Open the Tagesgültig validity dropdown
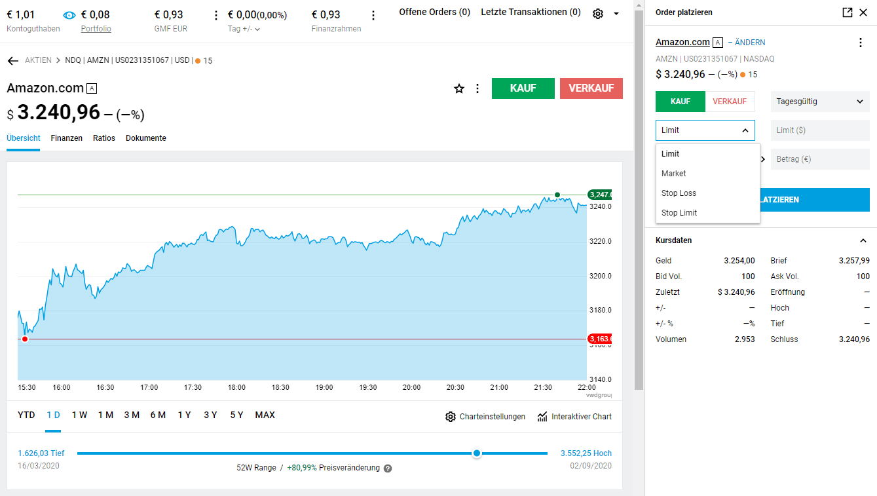The height and width of the screenshot is (496, 877). click(820, 102)
